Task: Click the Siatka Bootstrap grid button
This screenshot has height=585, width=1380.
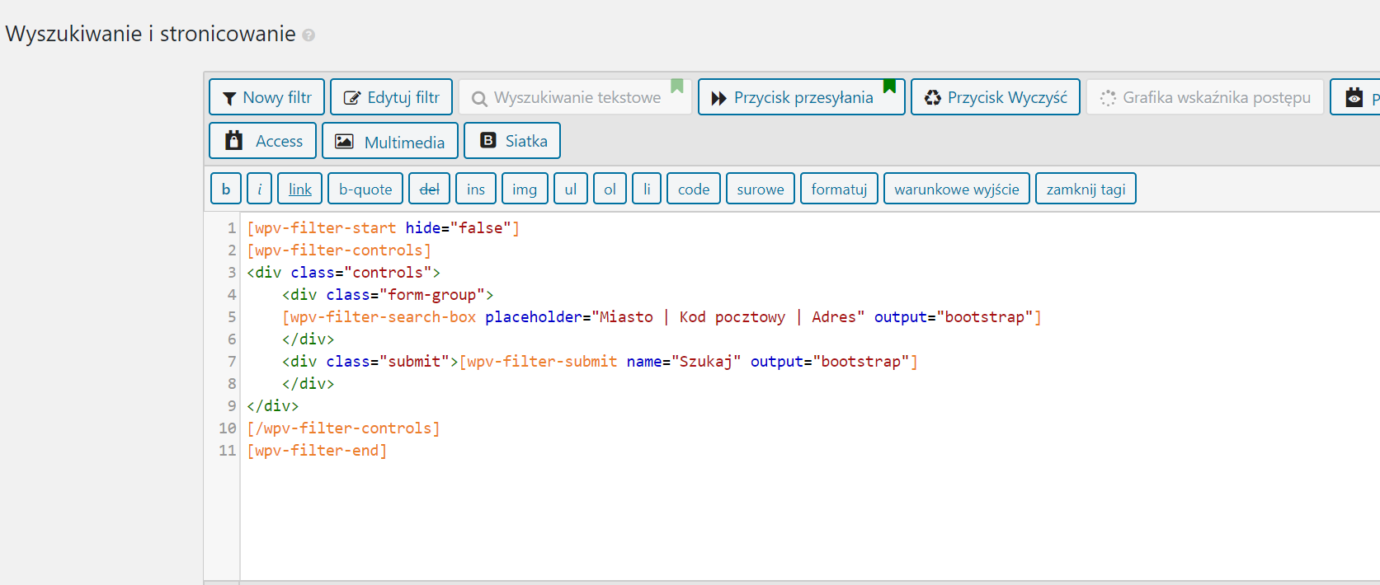Action: click(x=512, y=141)
